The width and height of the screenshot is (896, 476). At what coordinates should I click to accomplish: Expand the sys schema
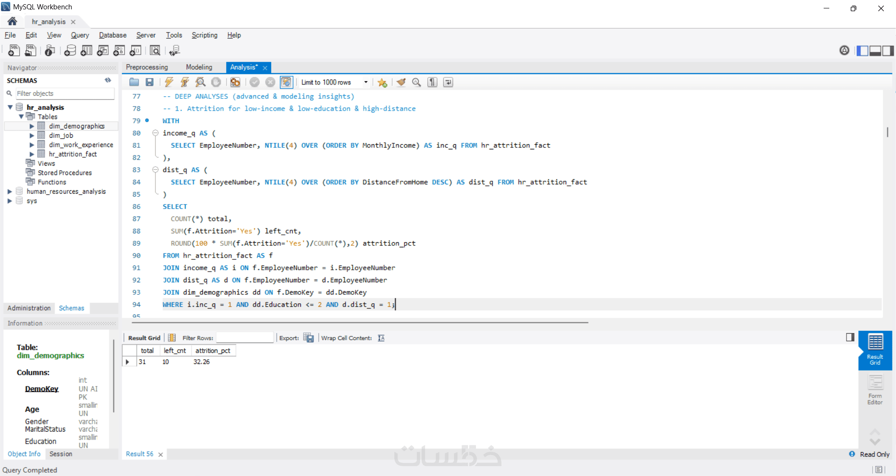tap(10, 201)
